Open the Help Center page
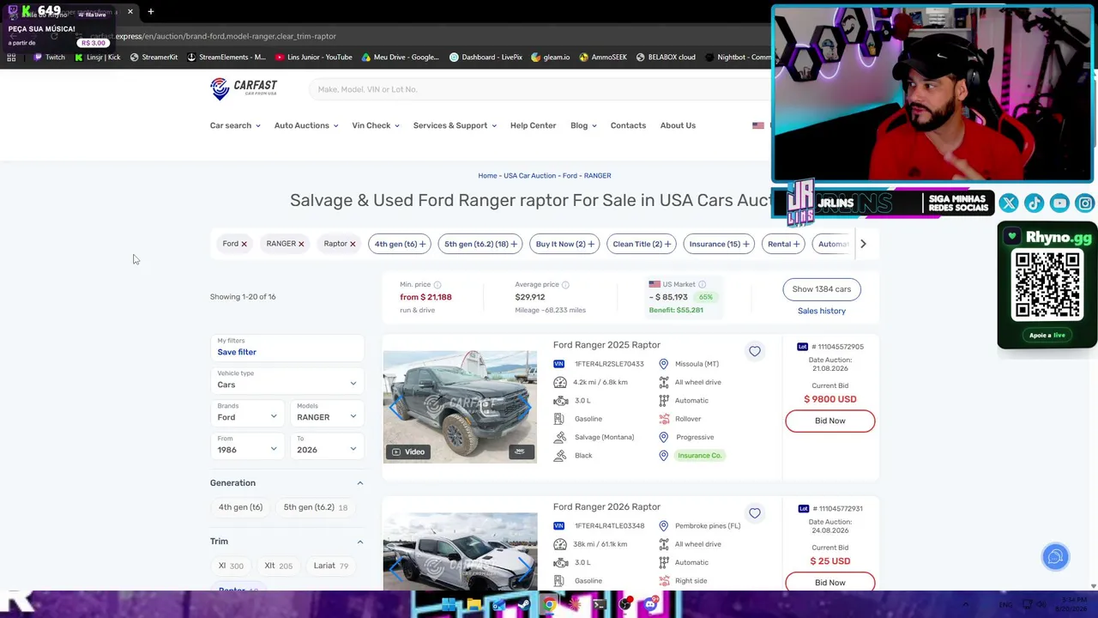 (x=534, y=125)
